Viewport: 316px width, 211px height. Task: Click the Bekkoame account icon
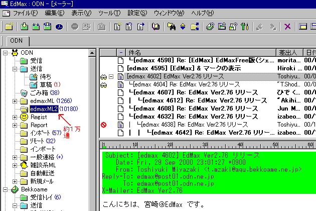point(15,189)
